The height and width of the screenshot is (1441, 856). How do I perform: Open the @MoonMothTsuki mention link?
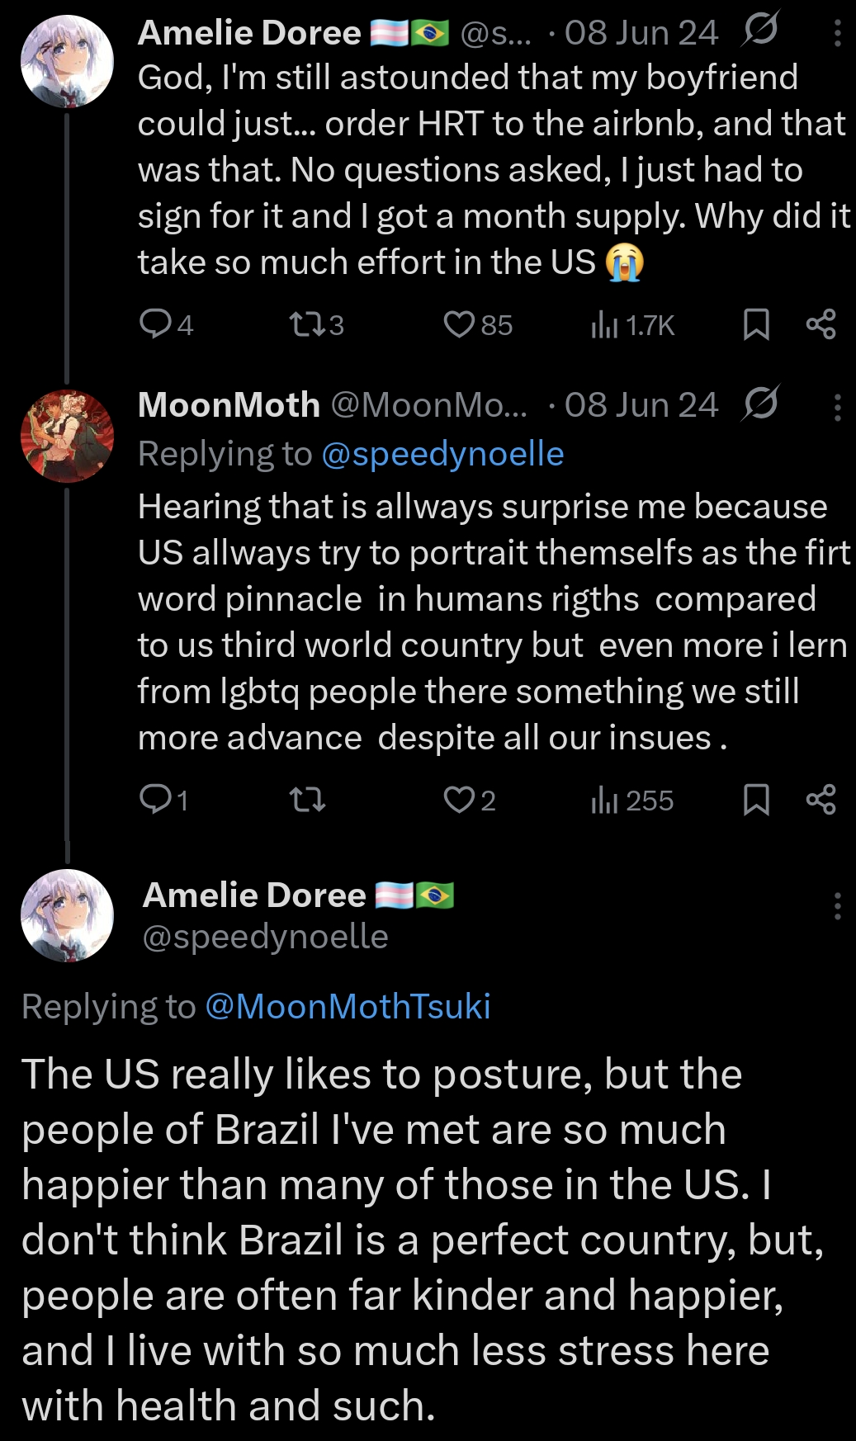348,1006
